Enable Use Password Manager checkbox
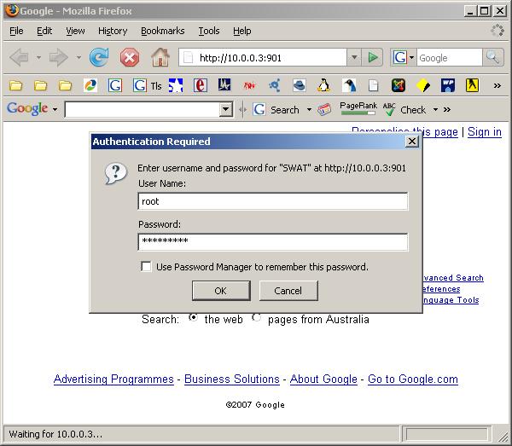This screenshot has width=512, height=446. click(146, 267)
